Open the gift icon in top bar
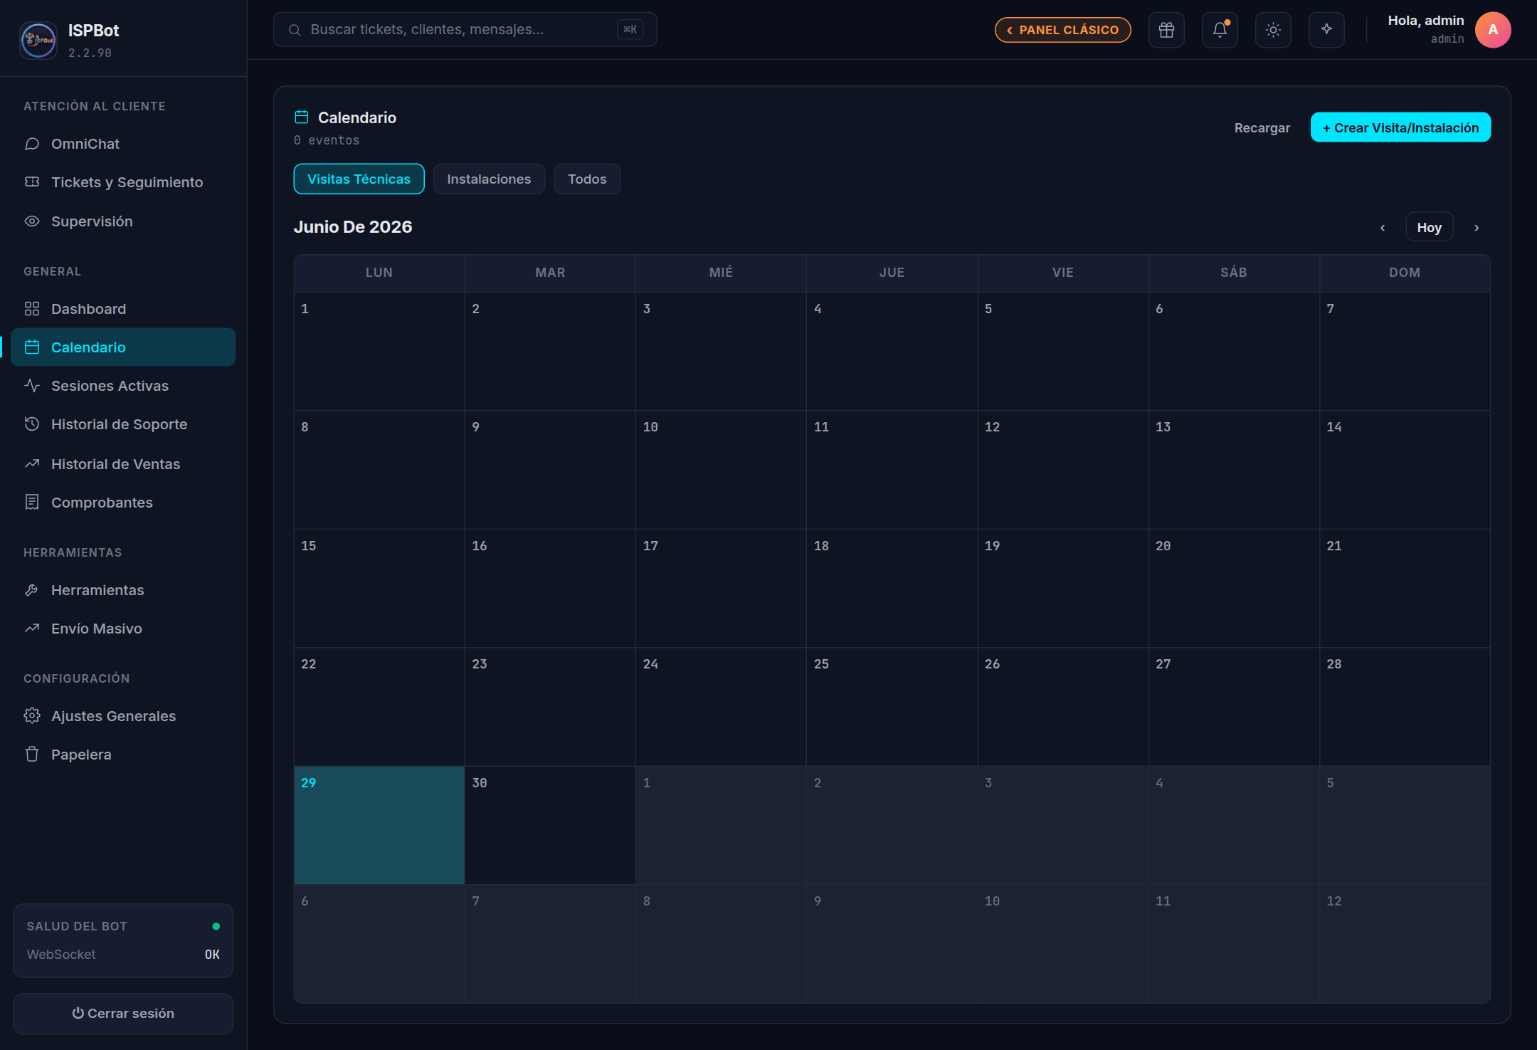The image size is (1537, 1050). [x=1166, y=30]
